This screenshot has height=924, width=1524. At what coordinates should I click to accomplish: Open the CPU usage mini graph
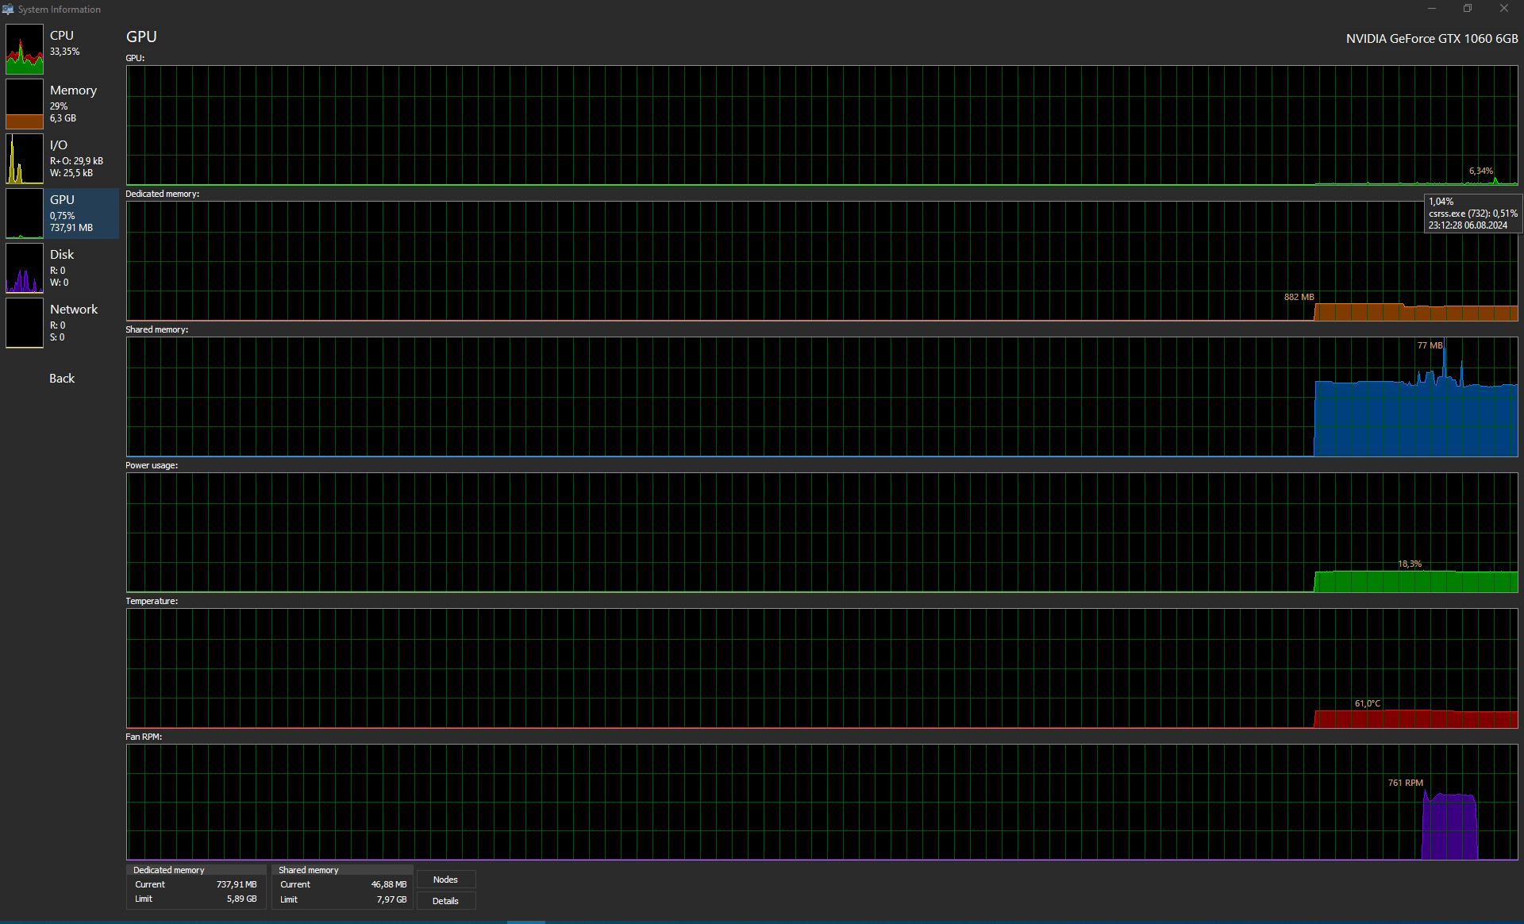pyautogui.click(x=25, y=49)
